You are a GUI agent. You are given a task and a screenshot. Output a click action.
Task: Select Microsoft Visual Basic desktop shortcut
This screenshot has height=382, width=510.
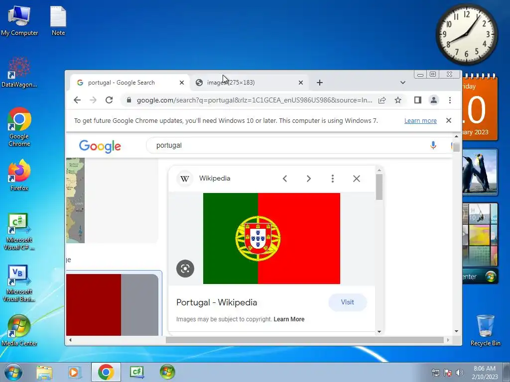19,284
